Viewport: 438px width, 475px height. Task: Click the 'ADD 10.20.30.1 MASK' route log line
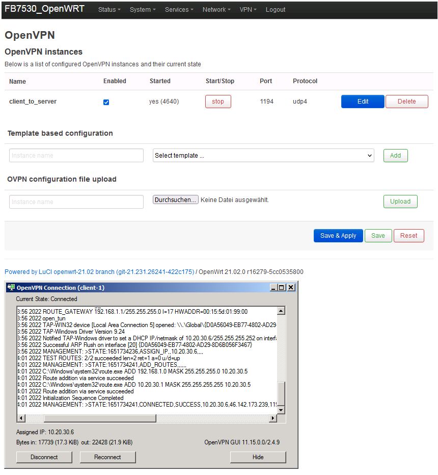[x=134, y=385]
